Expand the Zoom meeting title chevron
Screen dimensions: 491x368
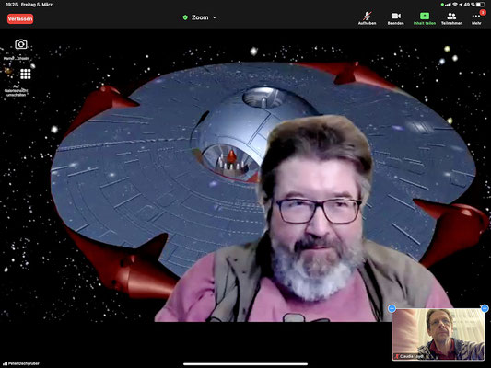[x=215, y=17]
